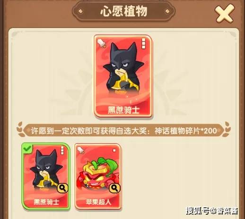Click the 心愿植物 title header
Screen dimensions: 245x219
pos(124,11)
